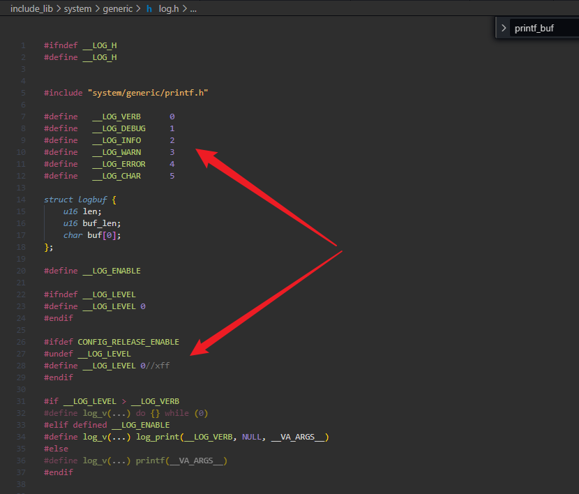
Task: Expand the replace field in find widget
Action: pyautogui.click(x=503, y=28)
